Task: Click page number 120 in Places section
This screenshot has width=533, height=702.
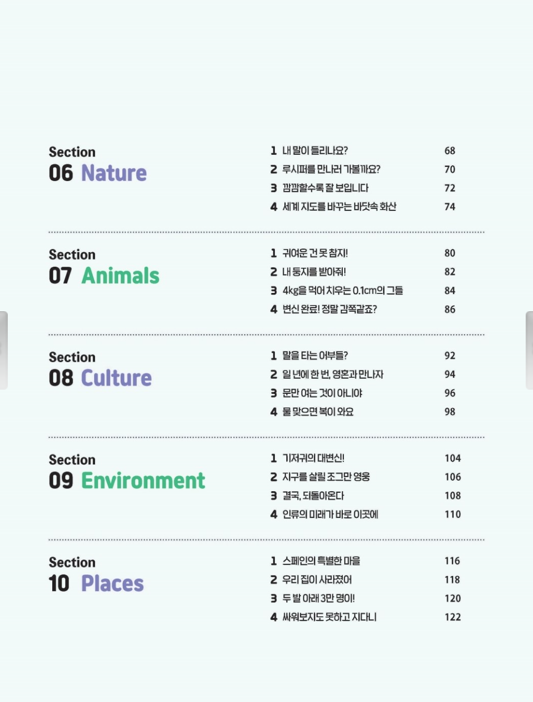Action: click(x=453, y=598)
